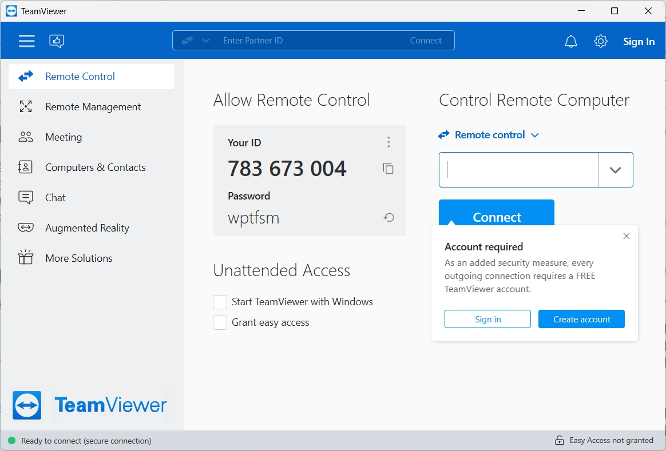Enable Start TeamViewer with Windows
Image resolution: width=666 pixels, height=451 pixels.
coord(220,302)
